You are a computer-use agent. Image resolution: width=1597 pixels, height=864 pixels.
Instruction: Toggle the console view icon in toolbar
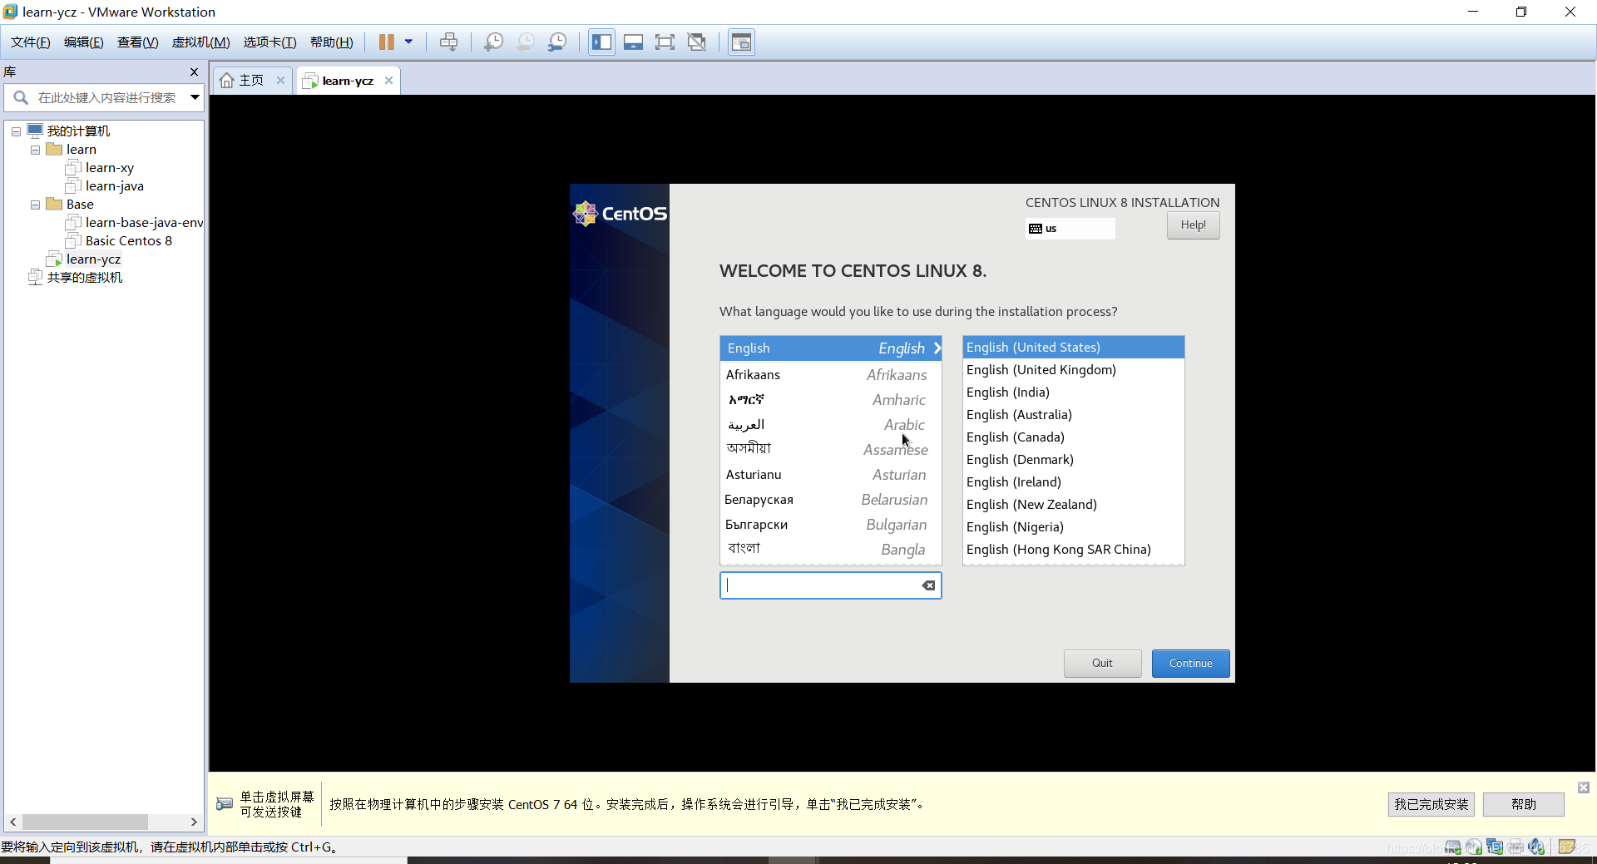(x=741, y=42)
